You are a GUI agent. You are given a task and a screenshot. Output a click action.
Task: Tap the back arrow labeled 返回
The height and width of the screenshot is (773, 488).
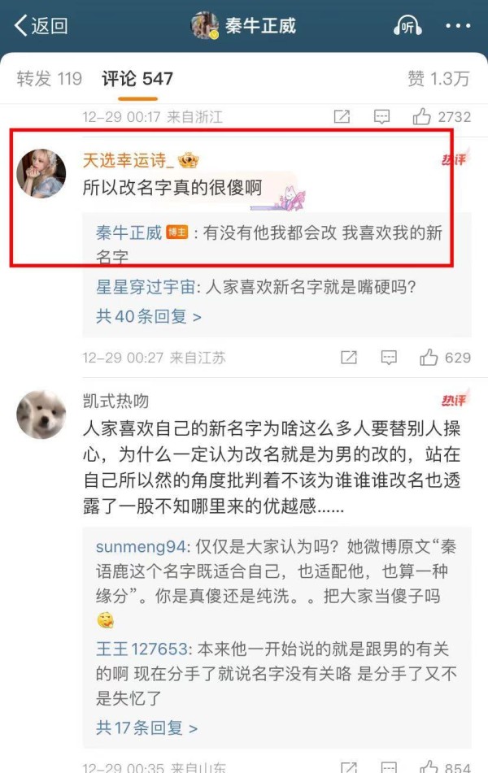(41, 25)
